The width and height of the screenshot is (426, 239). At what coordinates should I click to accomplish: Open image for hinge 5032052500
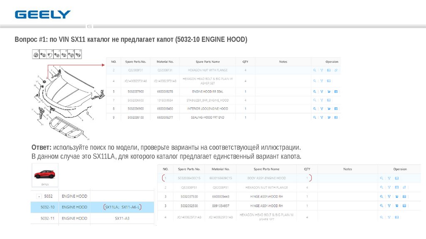click(x=404, y=206)
